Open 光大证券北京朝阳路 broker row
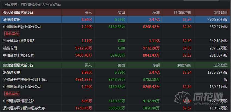This screenshot has height=112, width=231. click(115, 41)
